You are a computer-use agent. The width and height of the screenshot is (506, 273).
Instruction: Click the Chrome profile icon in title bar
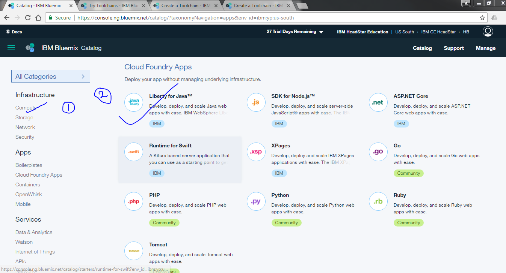[466, 3]
